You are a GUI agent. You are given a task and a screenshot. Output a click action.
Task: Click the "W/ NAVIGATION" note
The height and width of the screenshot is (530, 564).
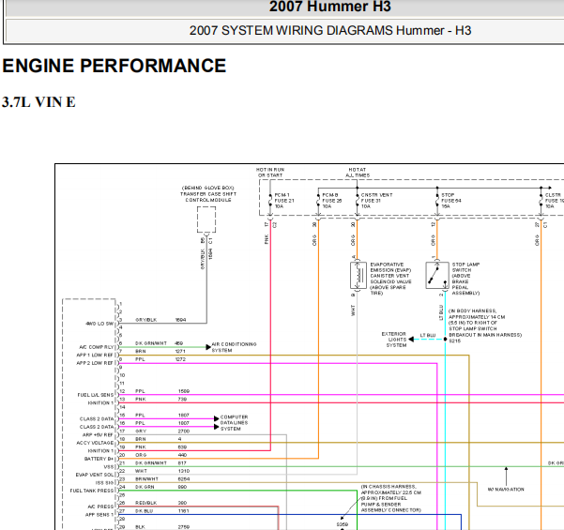[x=506, y=490]
